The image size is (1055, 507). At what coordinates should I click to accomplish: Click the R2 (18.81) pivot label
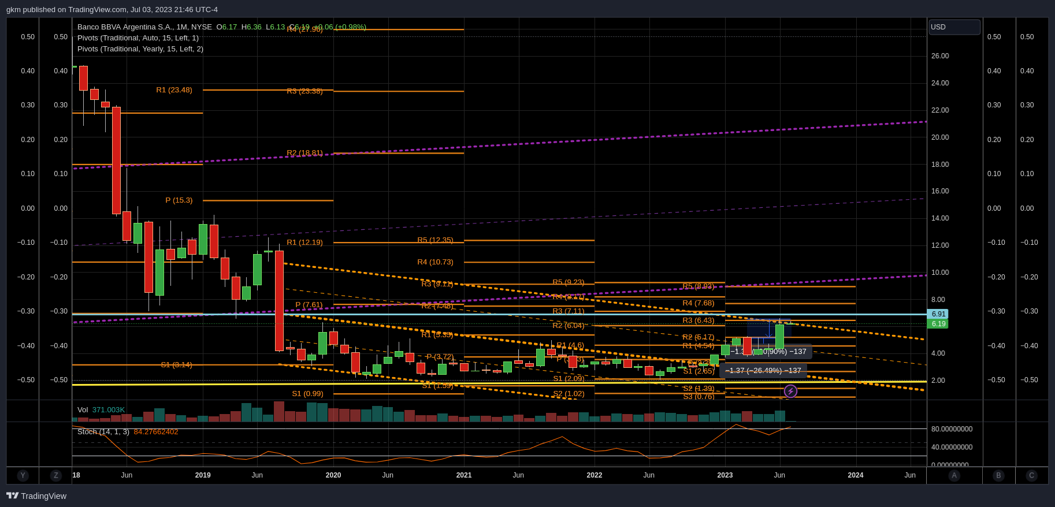point(304,153)
